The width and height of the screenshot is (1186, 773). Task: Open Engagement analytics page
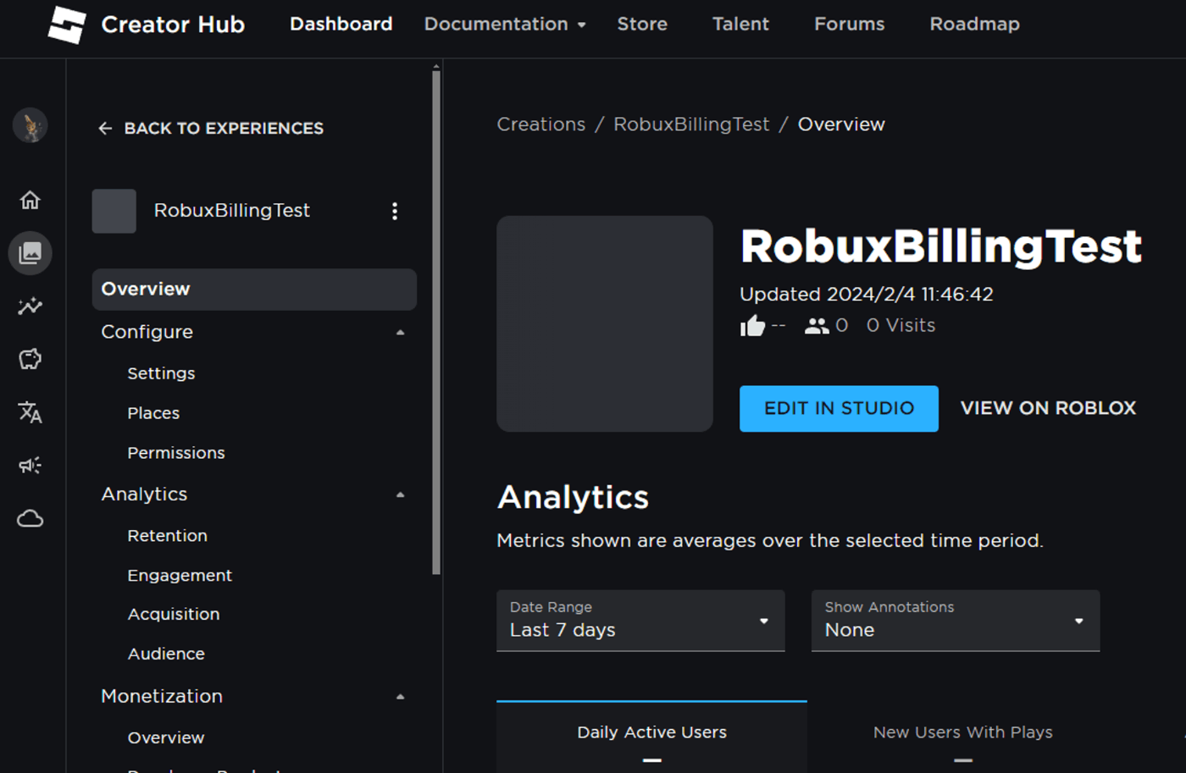180,576
